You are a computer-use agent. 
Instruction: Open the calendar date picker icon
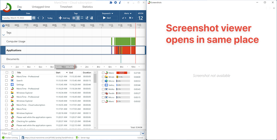click(x=34, y=18)
